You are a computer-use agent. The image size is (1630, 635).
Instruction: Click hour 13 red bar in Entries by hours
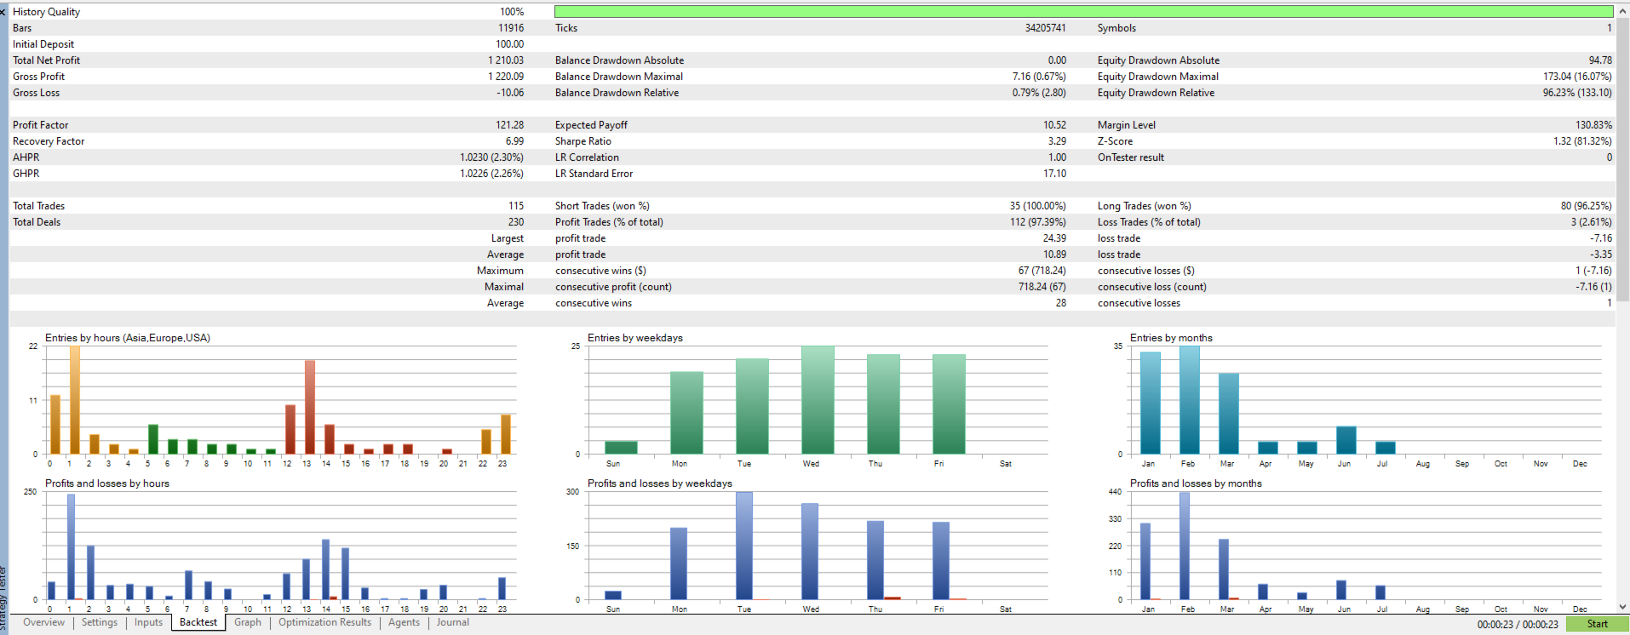point(310,407)
